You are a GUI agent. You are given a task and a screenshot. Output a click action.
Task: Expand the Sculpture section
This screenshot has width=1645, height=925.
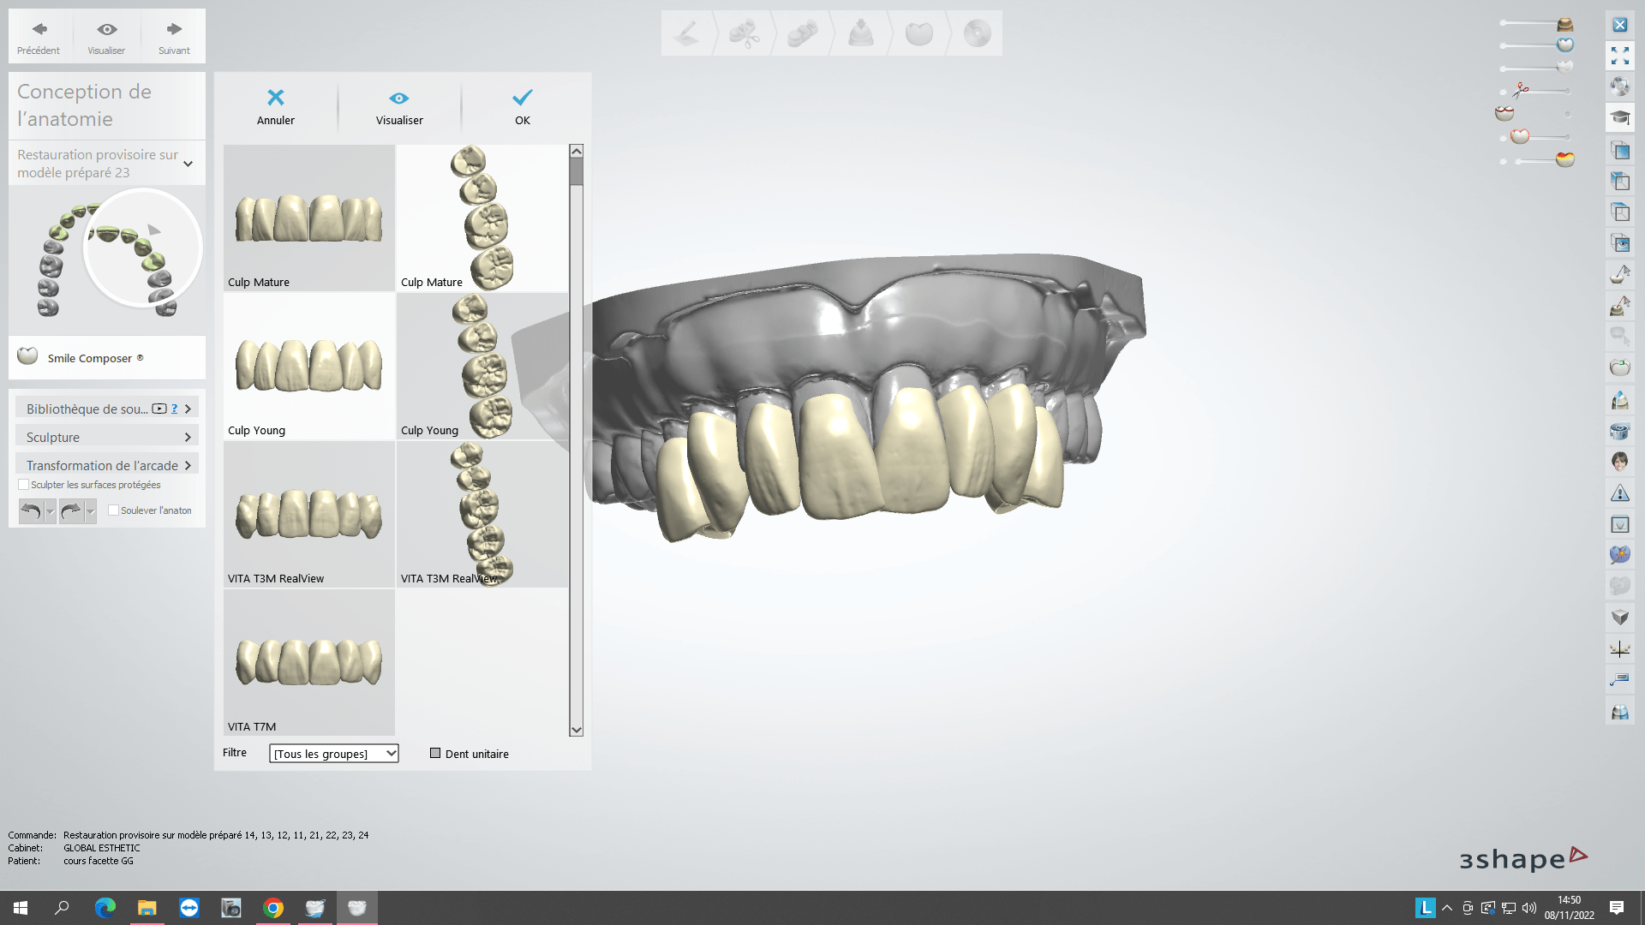point(107,437)
